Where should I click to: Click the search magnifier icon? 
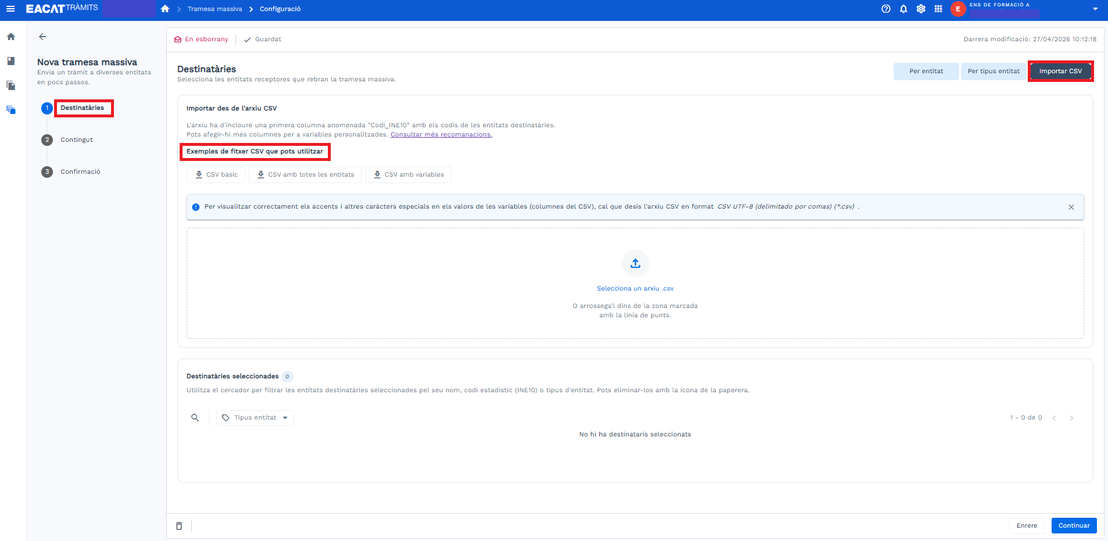(195, 418)
